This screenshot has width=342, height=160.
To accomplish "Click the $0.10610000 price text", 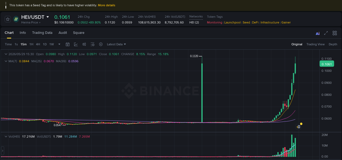I will 64,22.
